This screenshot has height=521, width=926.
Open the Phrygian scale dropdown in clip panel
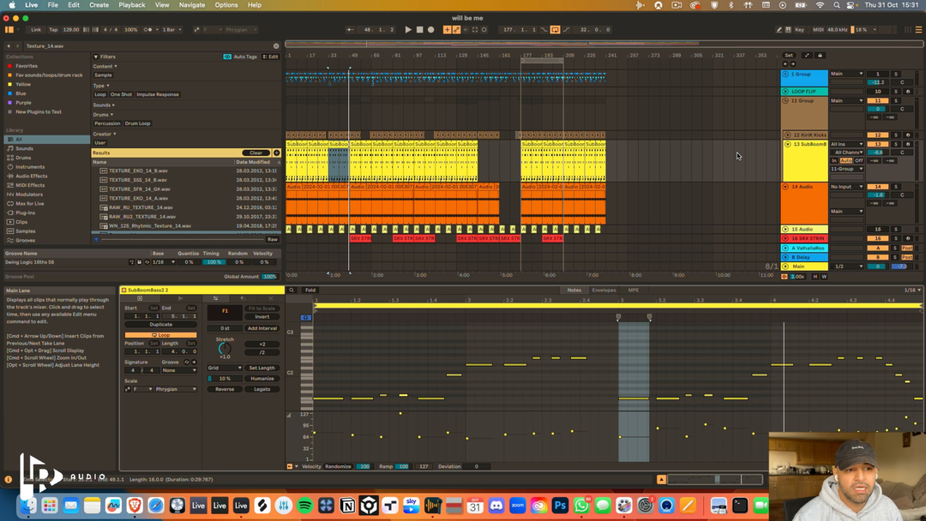point(177,389)
